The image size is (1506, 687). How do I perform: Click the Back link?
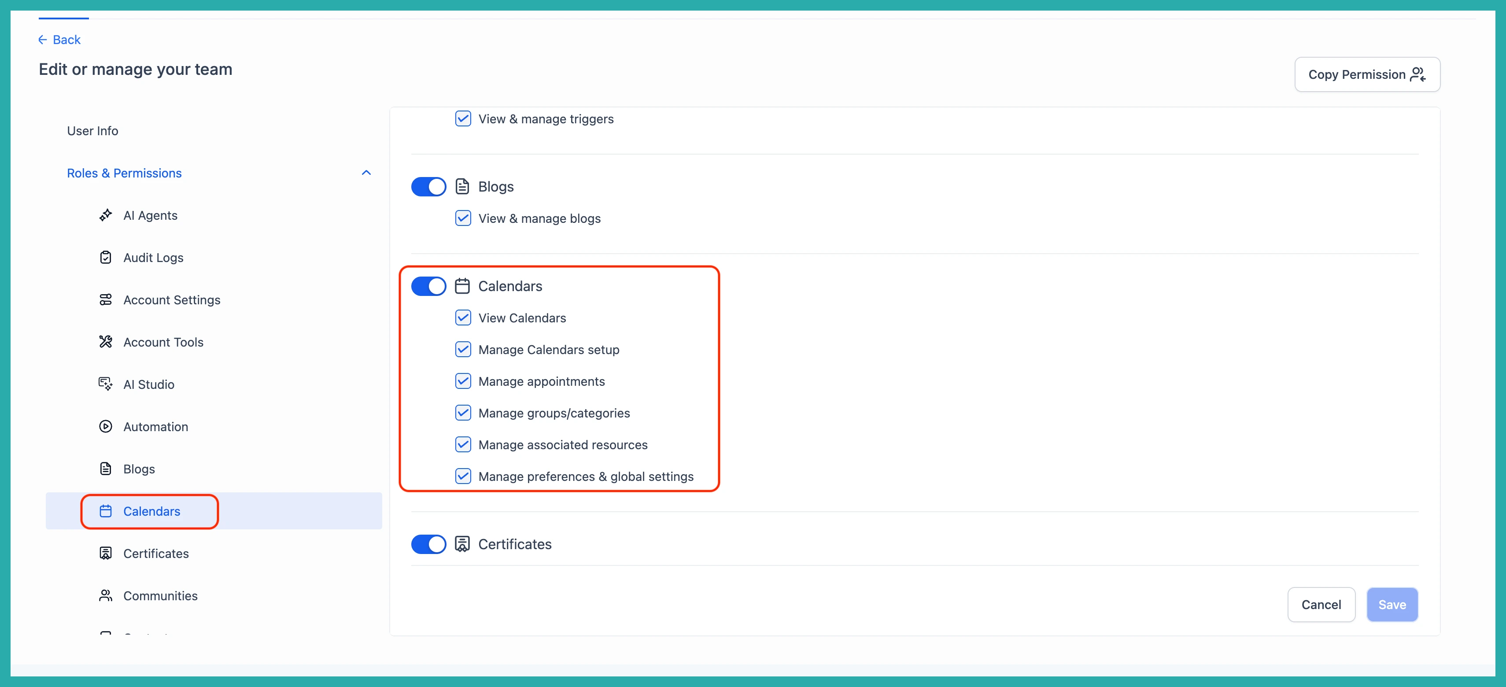point(59,40)
